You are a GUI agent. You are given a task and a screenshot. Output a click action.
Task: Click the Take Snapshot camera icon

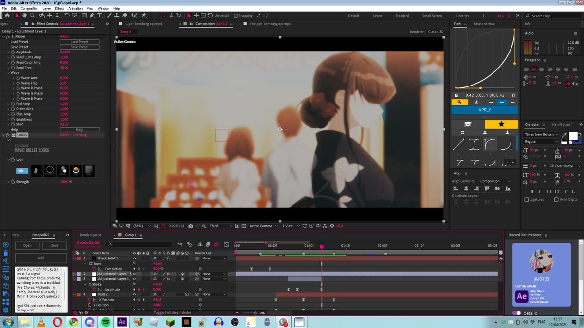click(x=190, y=226)
